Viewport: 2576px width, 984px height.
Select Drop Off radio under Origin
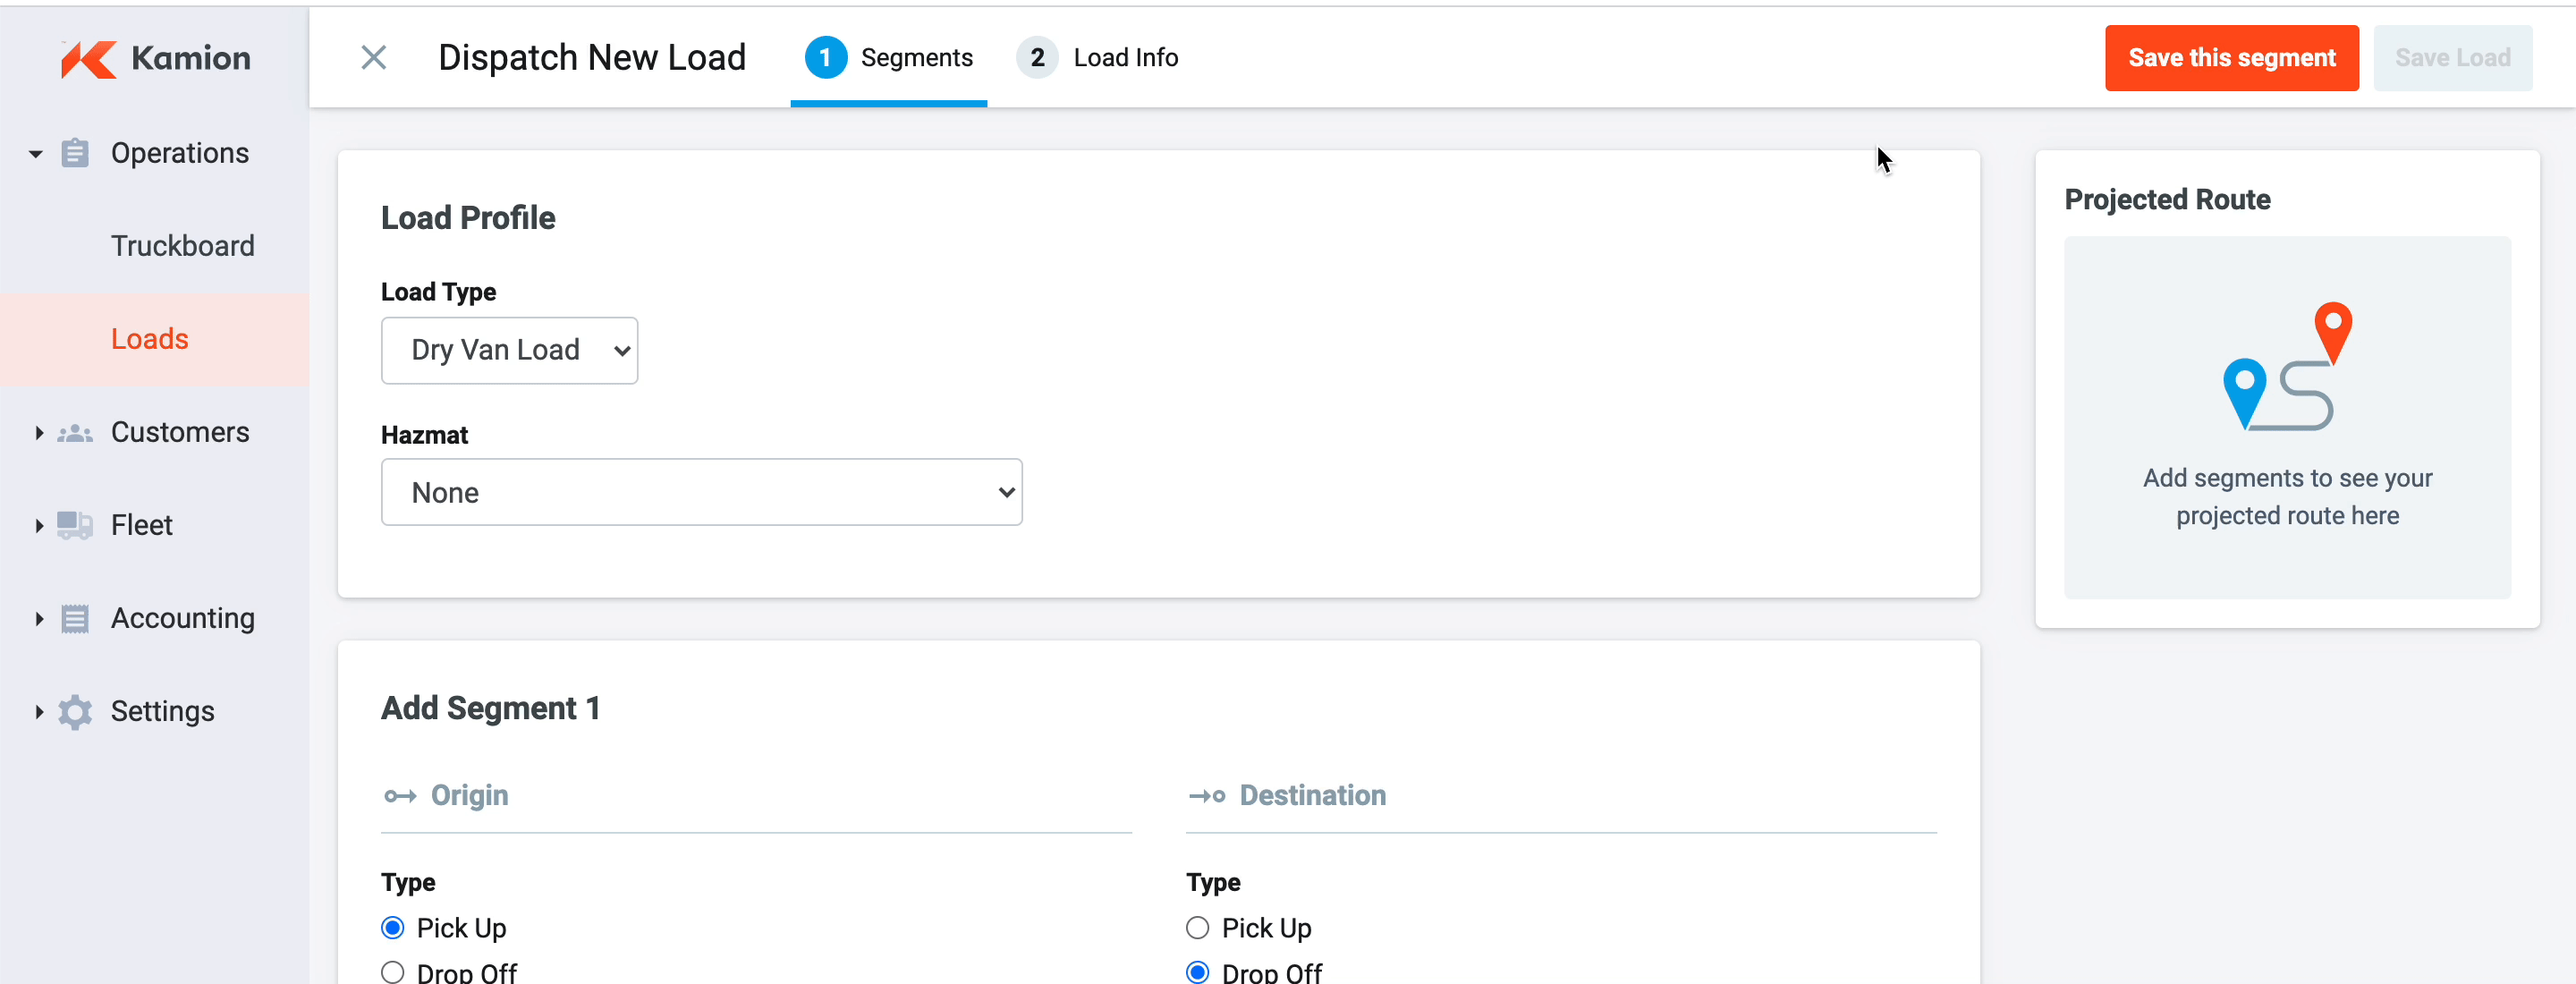coord(393,972)
